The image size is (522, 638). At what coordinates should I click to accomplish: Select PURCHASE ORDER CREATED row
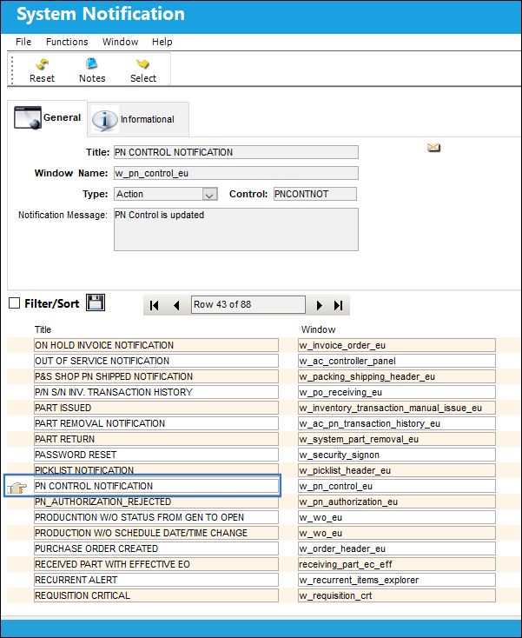(156, 548)
